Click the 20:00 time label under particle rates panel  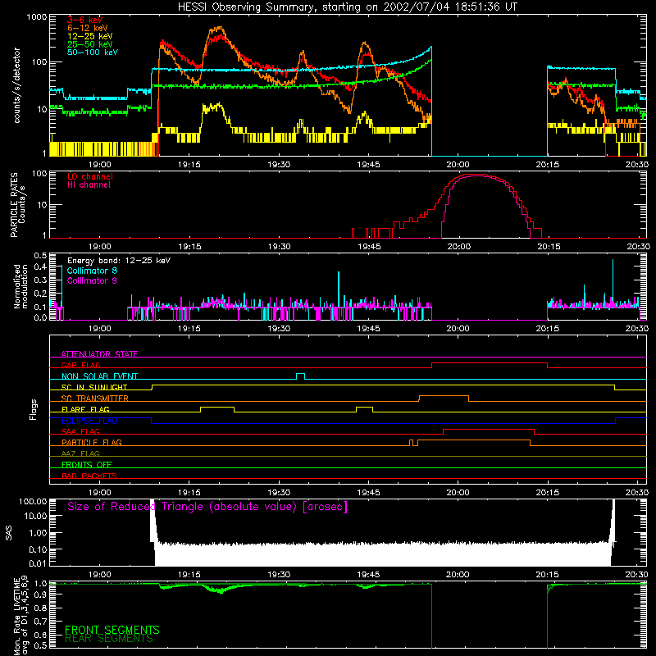(458, 247)
